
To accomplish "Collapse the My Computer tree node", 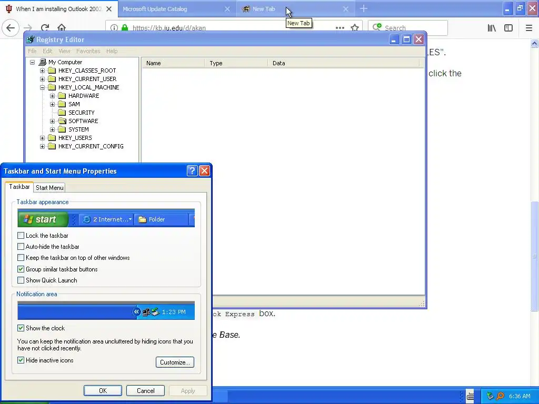I will (32, 62).
